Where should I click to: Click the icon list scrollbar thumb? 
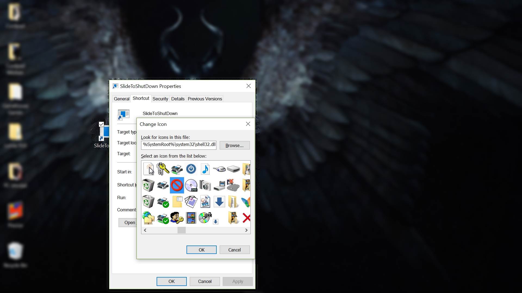pos(181,230)
